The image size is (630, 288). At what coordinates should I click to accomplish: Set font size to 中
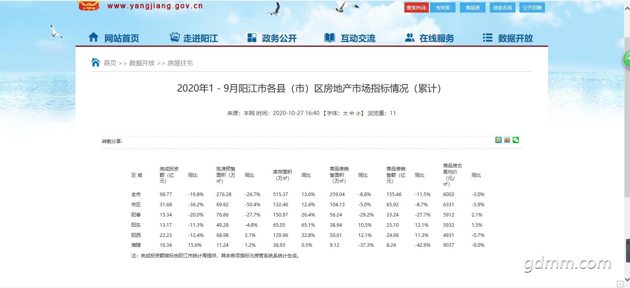(x=352, y=113)
